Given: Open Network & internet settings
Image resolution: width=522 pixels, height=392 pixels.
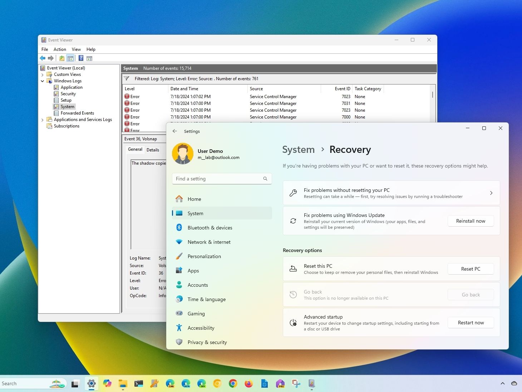Looking at the screenshot, I should tap(209, 242).
